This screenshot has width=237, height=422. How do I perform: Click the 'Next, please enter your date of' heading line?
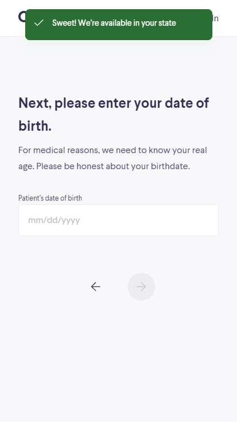114,103
